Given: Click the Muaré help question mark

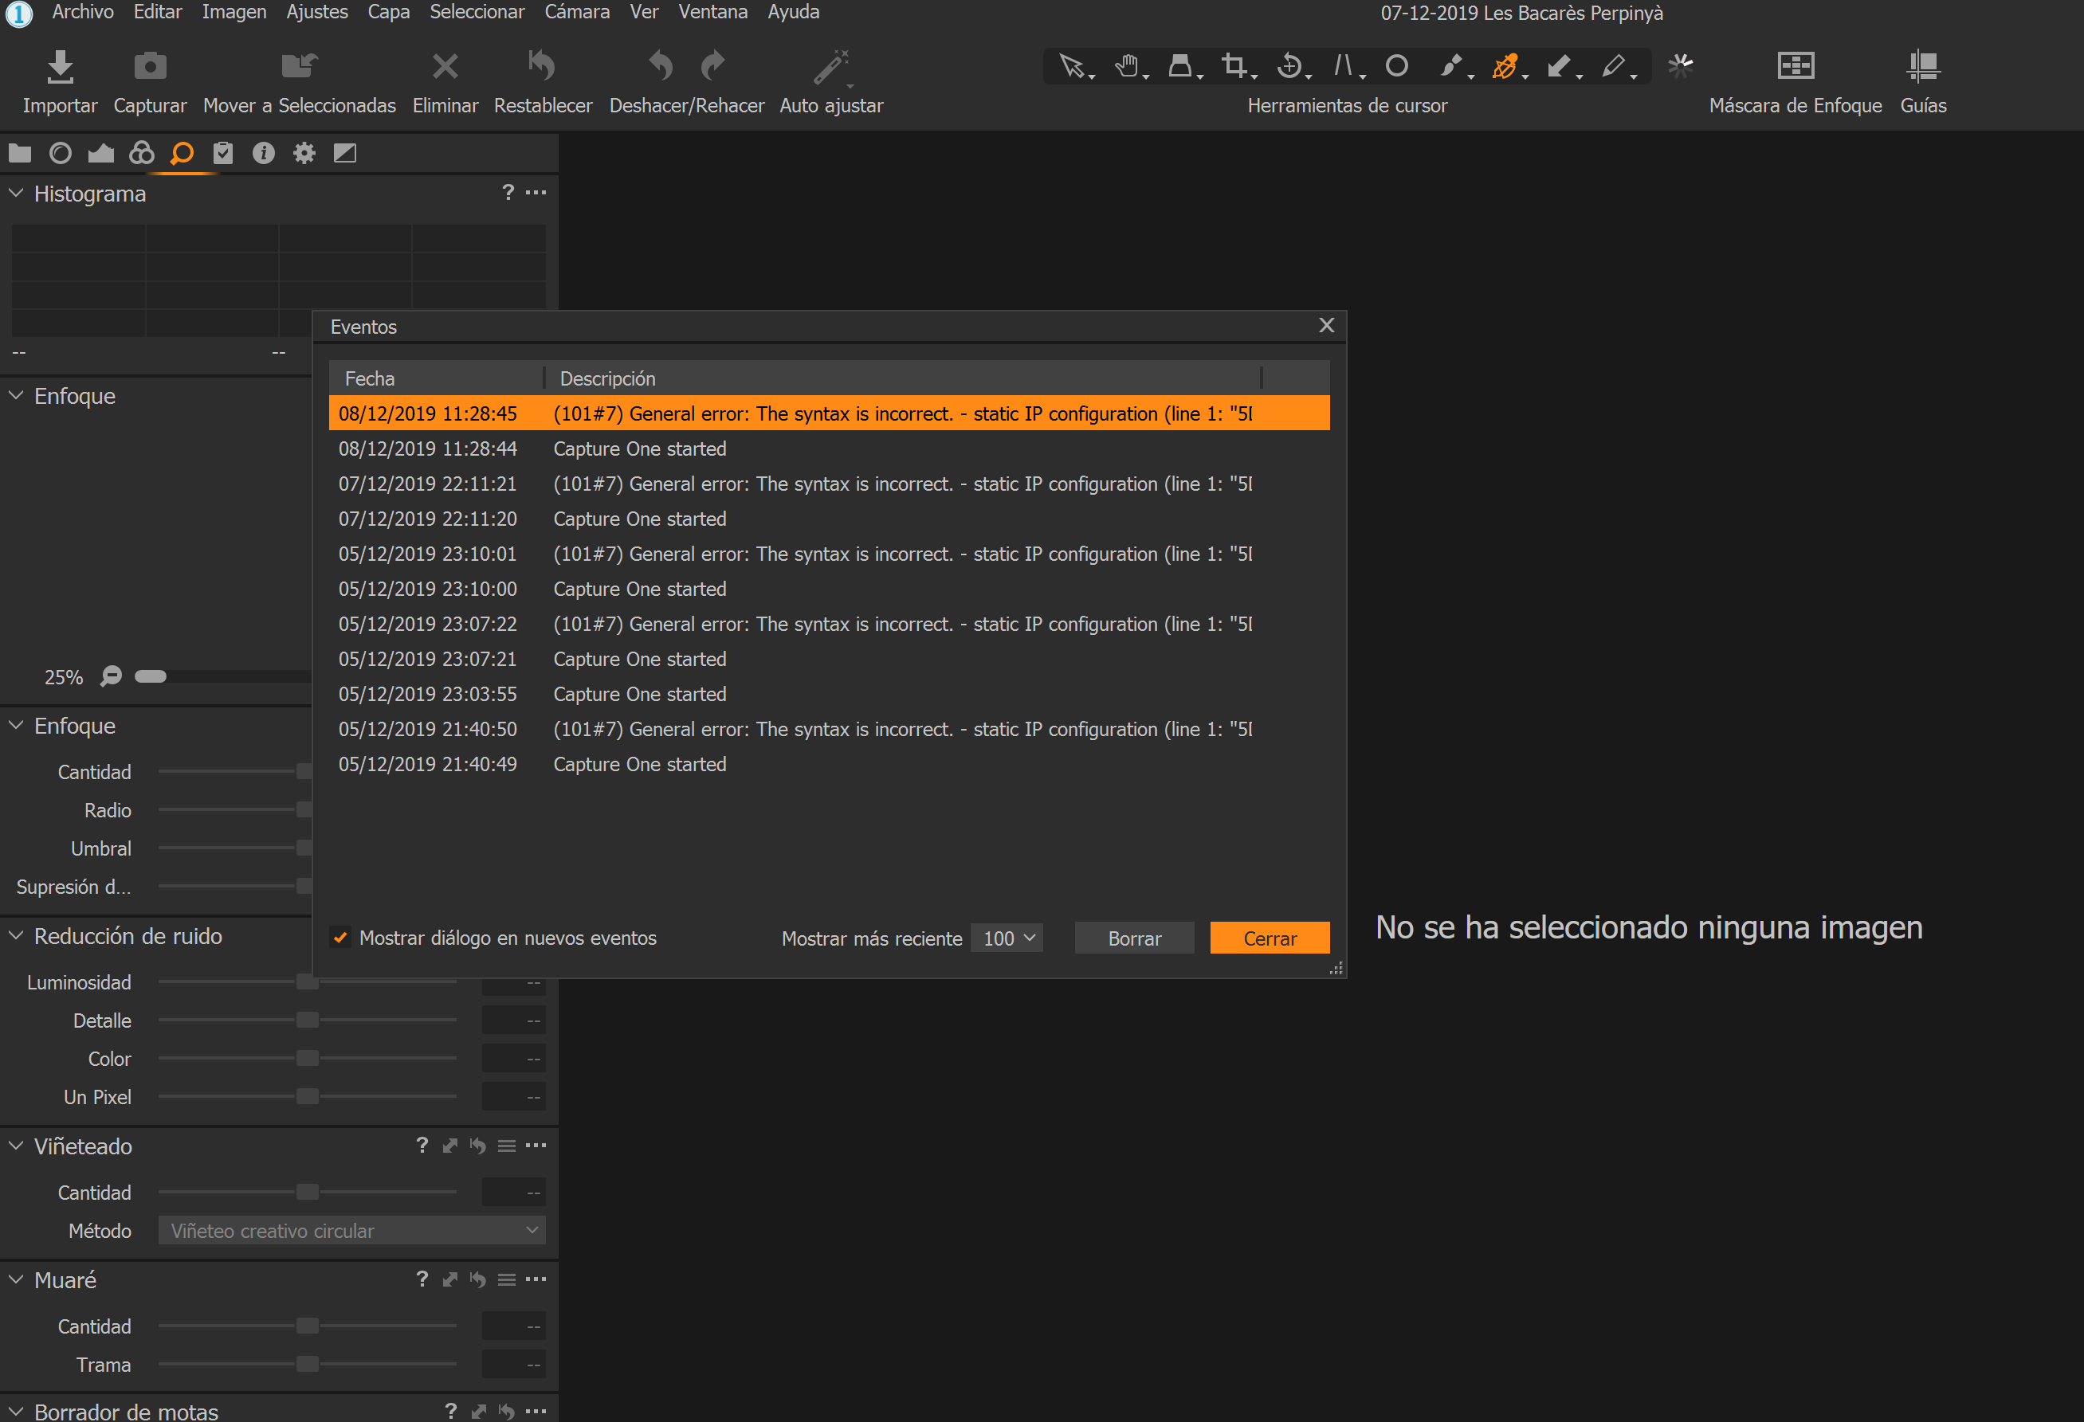Looking at the screenshot, I should (x=422, y=1279).
